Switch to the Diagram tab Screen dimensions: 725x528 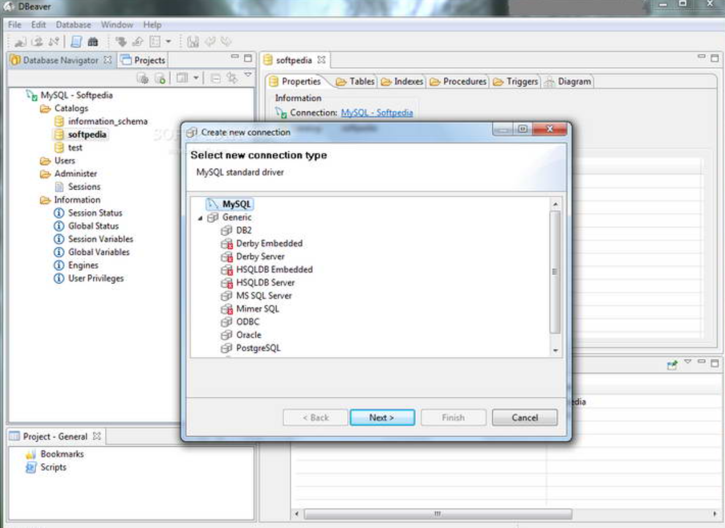568,82
